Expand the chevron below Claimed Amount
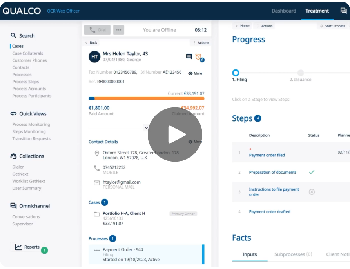 pos(146,127)
